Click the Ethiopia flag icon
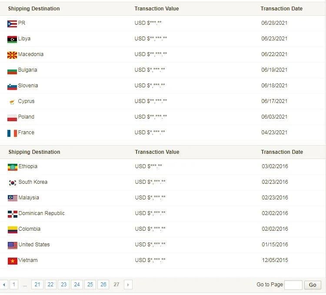 click(13, 167)
